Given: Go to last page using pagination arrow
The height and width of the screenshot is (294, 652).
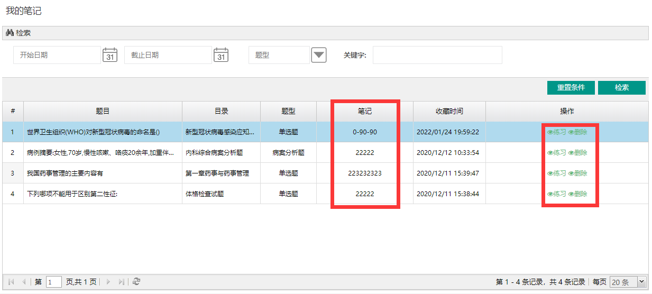Looking at the screenshot, I should [x=122, y=282].
